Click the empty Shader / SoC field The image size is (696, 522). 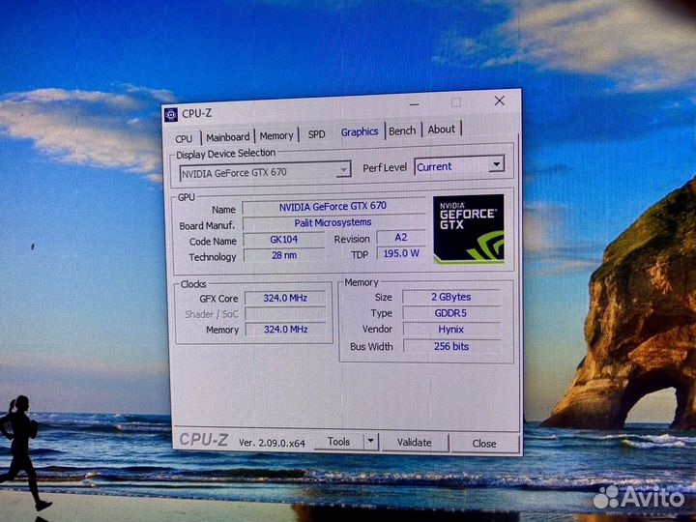click(285, 314)
